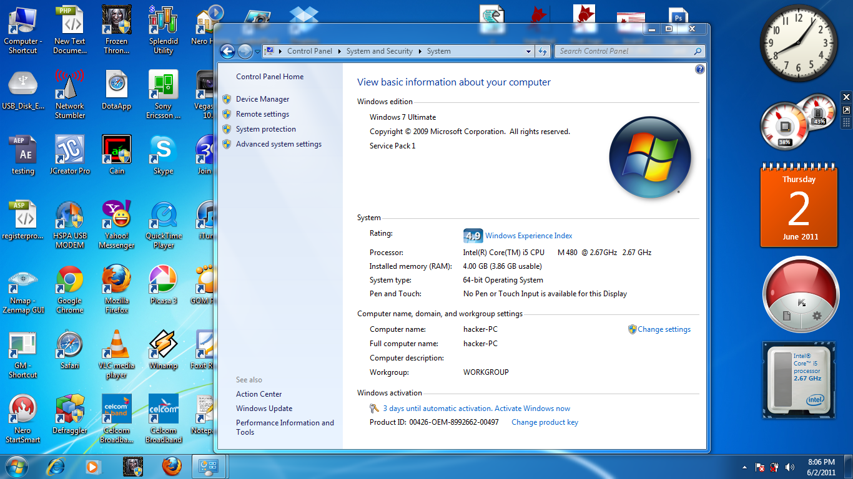The image size is (853, 479).
Task: Click Change settings for computer name
Action: (664, 329)
